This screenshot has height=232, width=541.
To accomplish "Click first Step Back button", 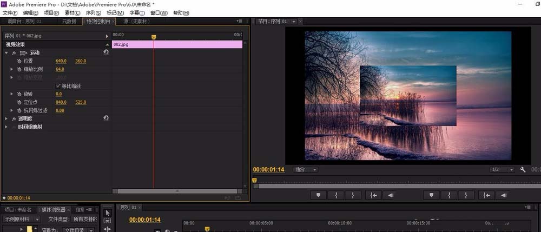I will [x=391, y=195].
